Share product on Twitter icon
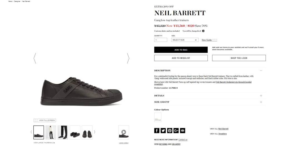This screenshot has width=295, height=146. tap(163, 131)
